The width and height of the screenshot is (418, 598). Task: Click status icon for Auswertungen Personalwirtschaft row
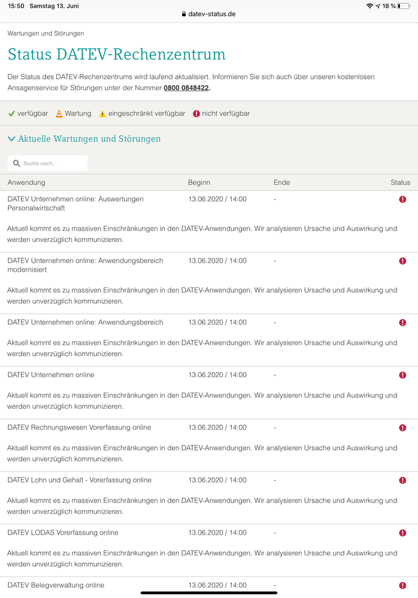tap(402, 199)
